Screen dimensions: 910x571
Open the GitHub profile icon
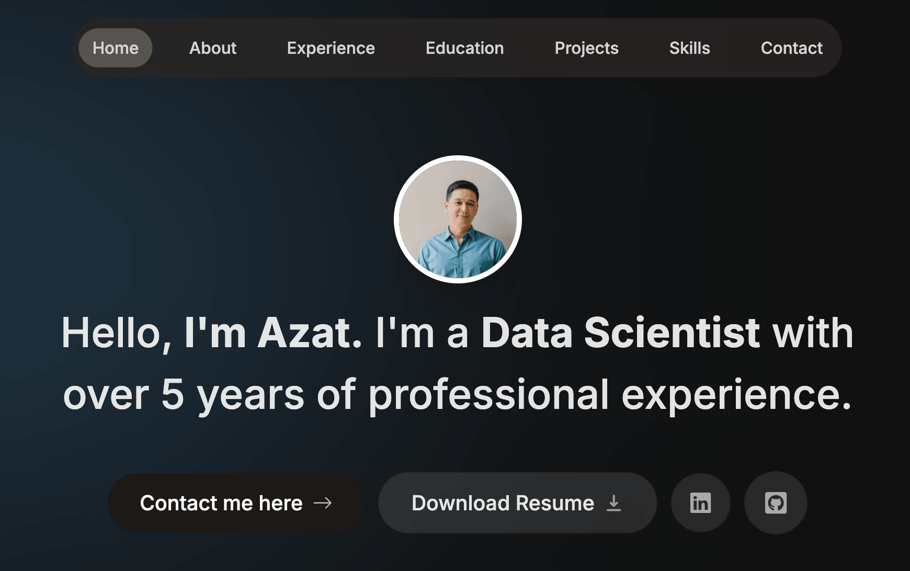[x=776, y=503]
